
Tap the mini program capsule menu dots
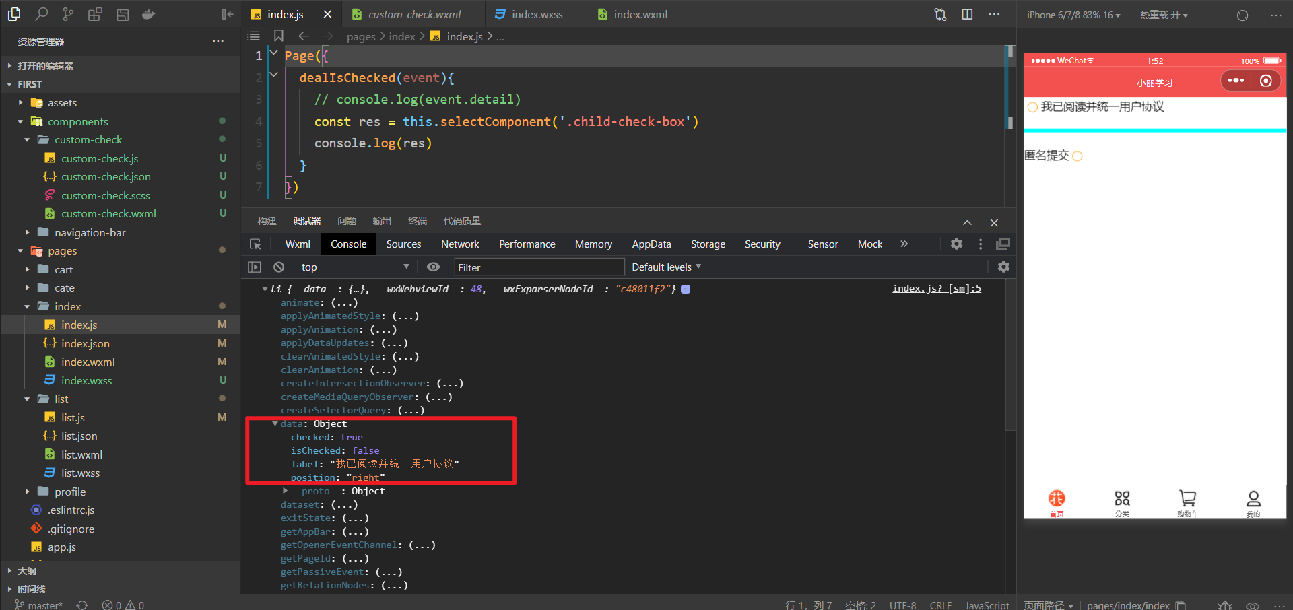pos(1236,81)
